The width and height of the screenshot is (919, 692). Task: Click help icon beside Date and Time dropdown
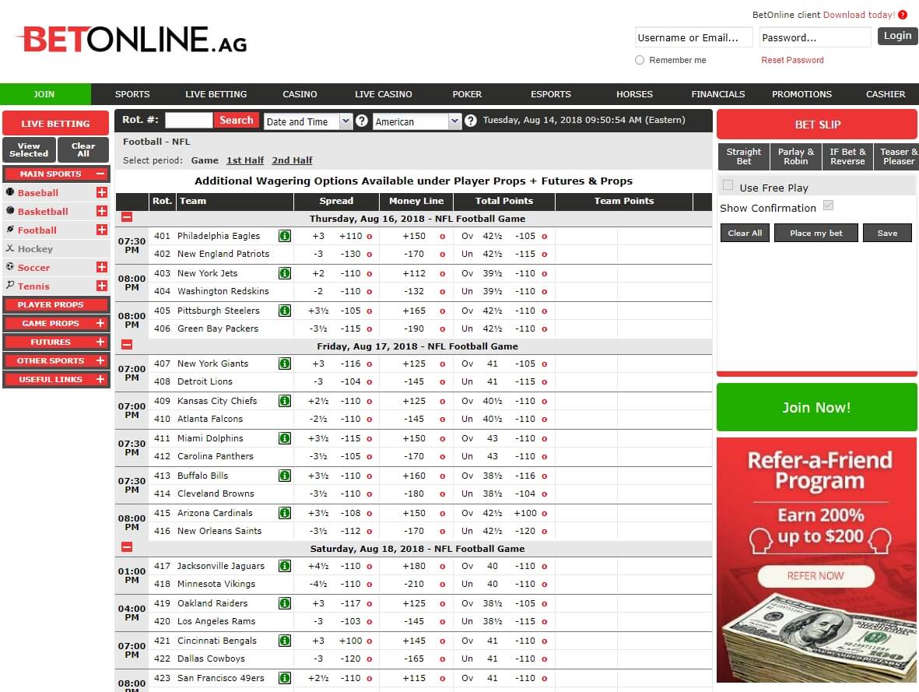(x=361, y=121)
